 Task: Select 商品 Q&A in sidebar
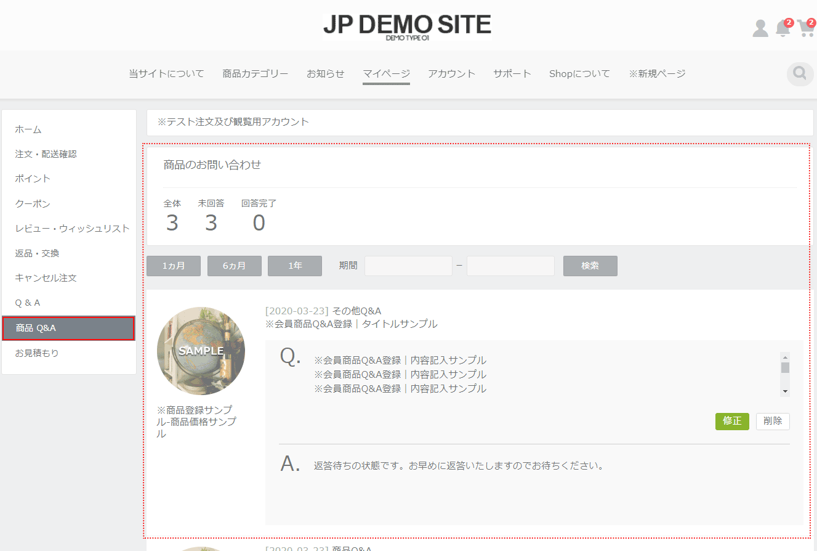pos(68,328)
